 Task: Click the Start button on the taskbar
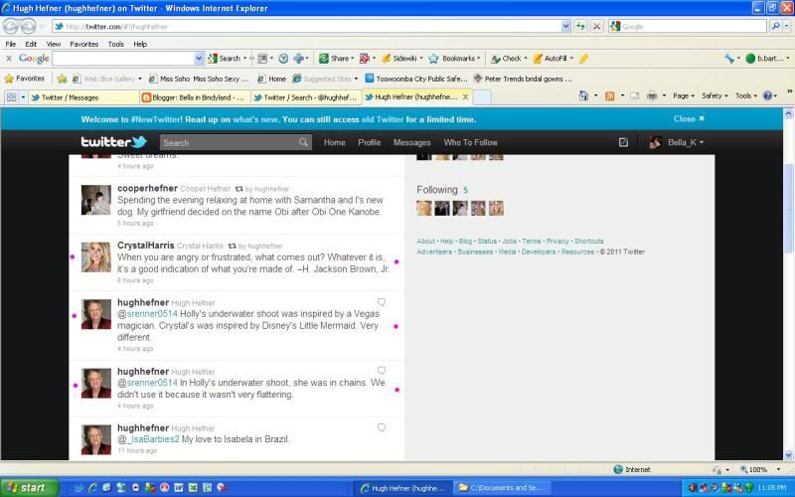point(30,488)
